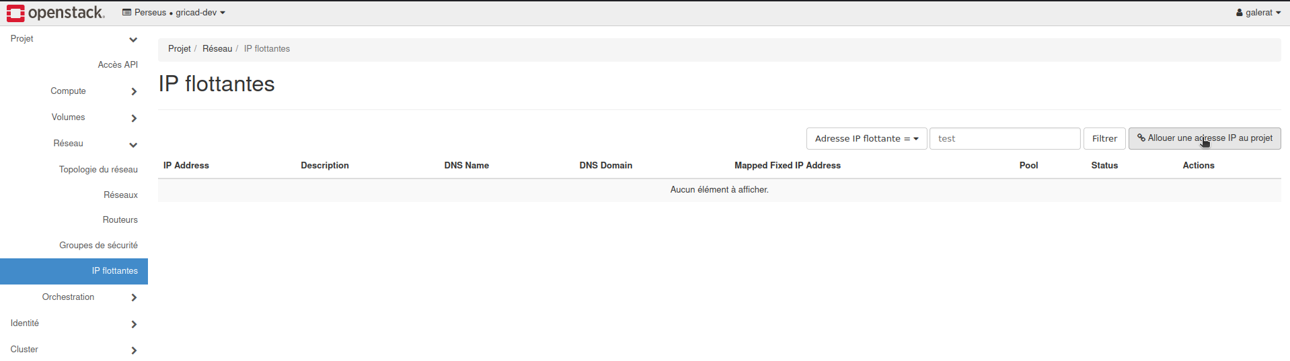The image size is (1290, 361).
Task: Click the OpenStack logo
Action: (x=56, y=13)
